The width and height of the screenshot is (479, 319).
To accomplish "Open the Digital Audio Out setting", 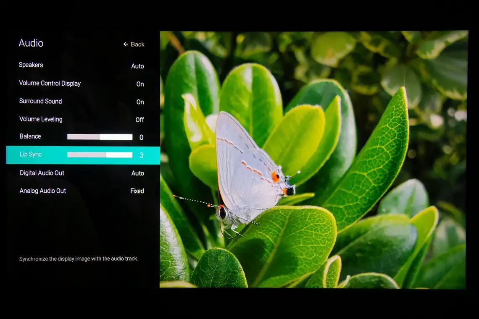I will [x=42, y=173].
